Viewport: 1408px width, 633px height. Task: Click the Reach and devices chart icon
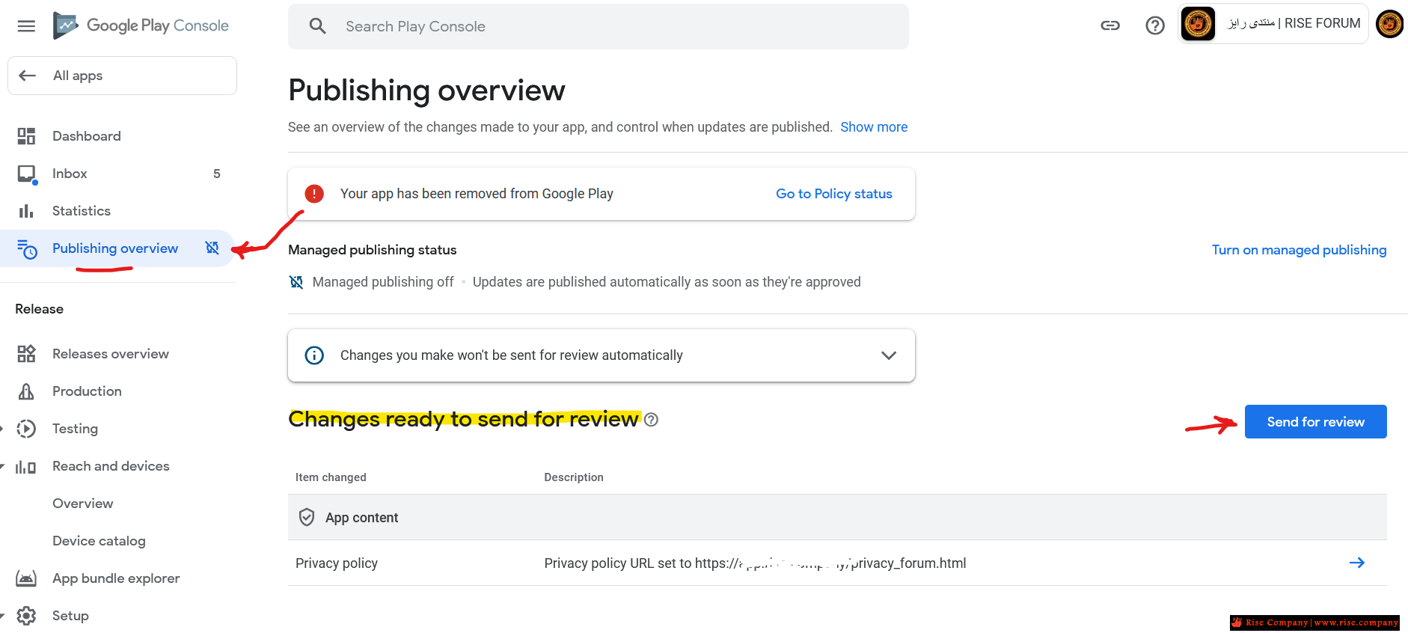26,467
